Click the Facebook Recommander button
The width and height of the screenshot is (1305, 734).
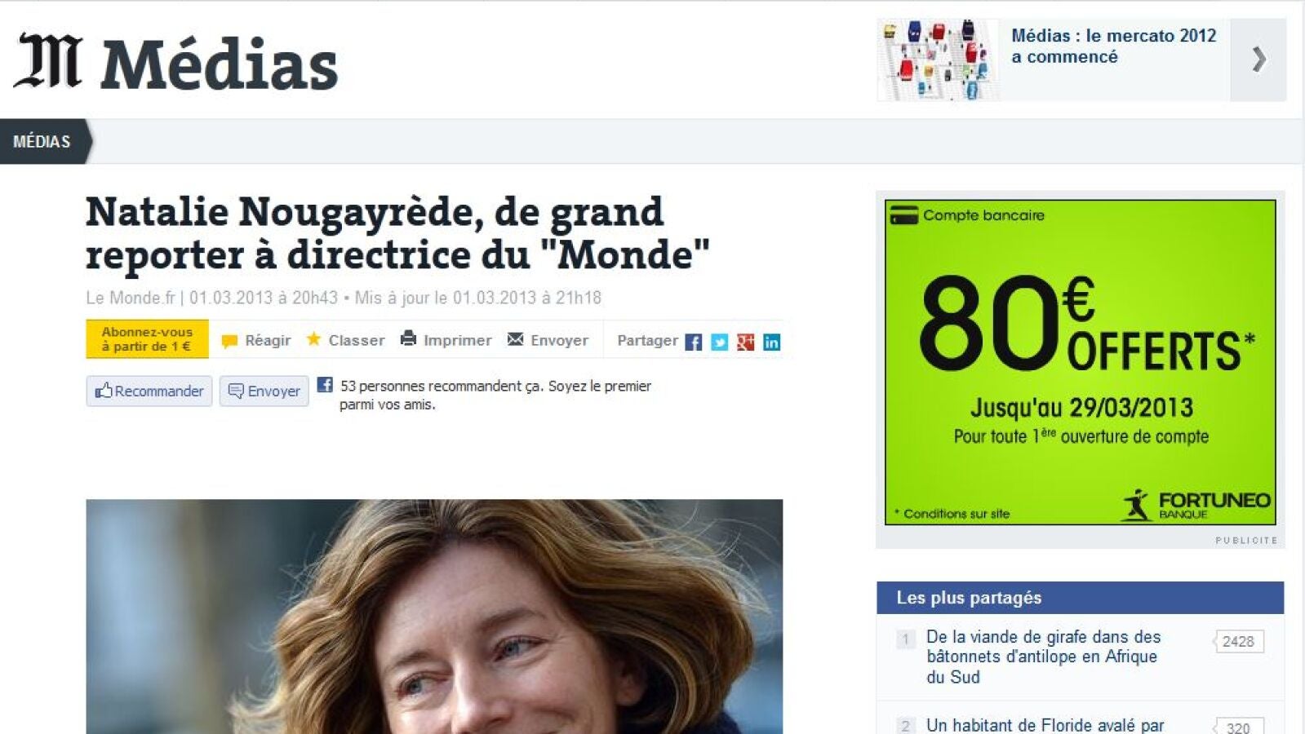pos(149,391)
